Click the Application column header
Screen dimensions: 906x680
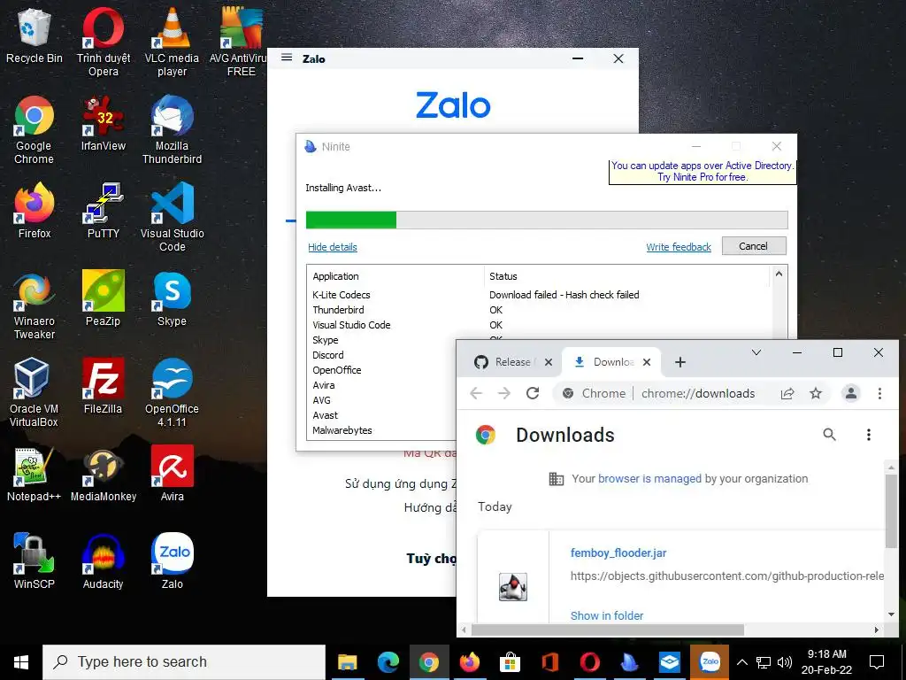click(x=396, y=276)
